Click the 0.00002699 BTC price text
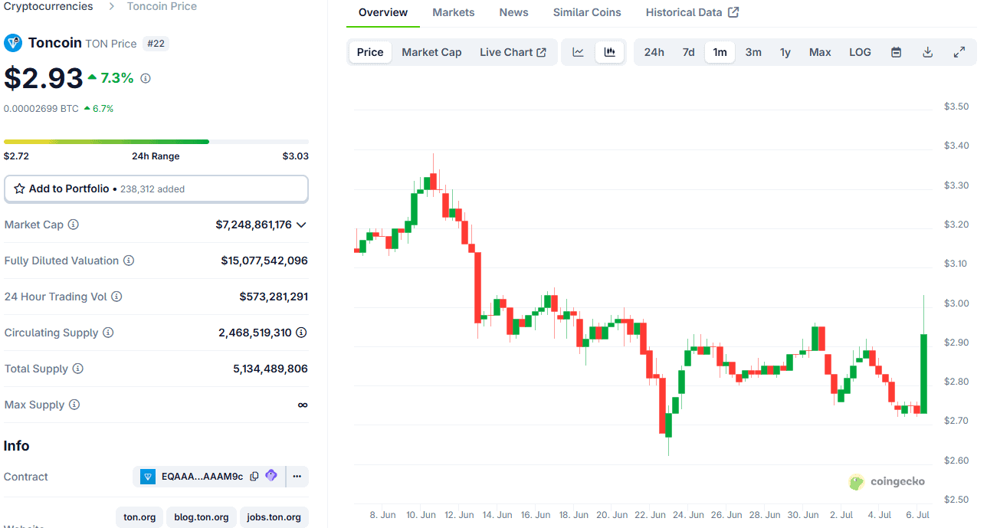The height and width of the screenshot is (528, 987). coord(41,109)
